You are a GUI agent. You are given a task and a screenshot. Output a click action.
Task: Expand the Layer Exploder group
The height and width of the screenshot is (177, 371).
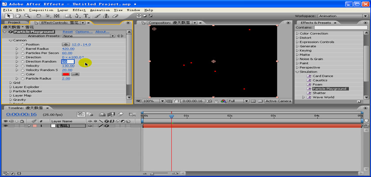(x=11, y=87)
